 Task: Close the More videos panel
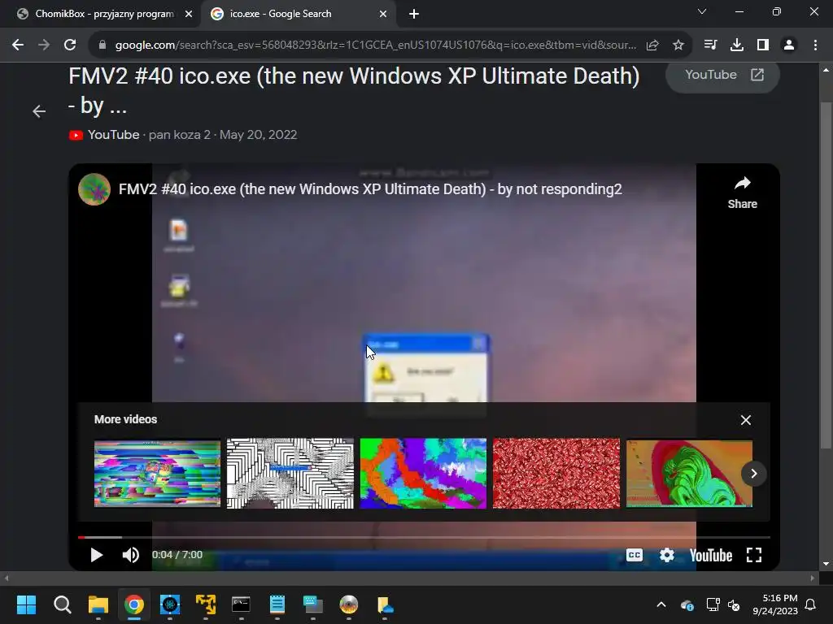point(746,420)
